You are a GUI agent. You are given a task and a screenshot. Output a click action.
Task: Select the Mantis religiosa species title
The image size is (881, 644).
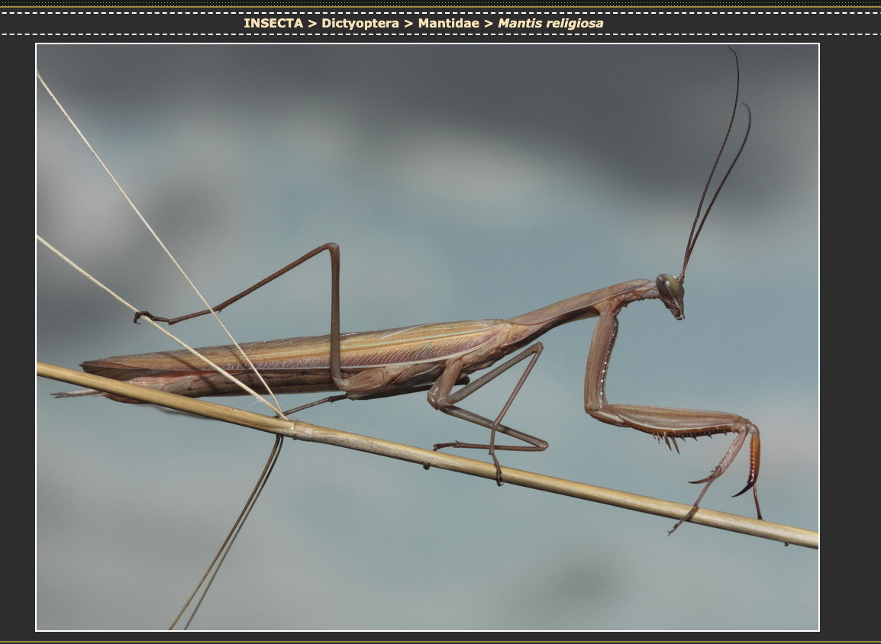pos(550,23)
